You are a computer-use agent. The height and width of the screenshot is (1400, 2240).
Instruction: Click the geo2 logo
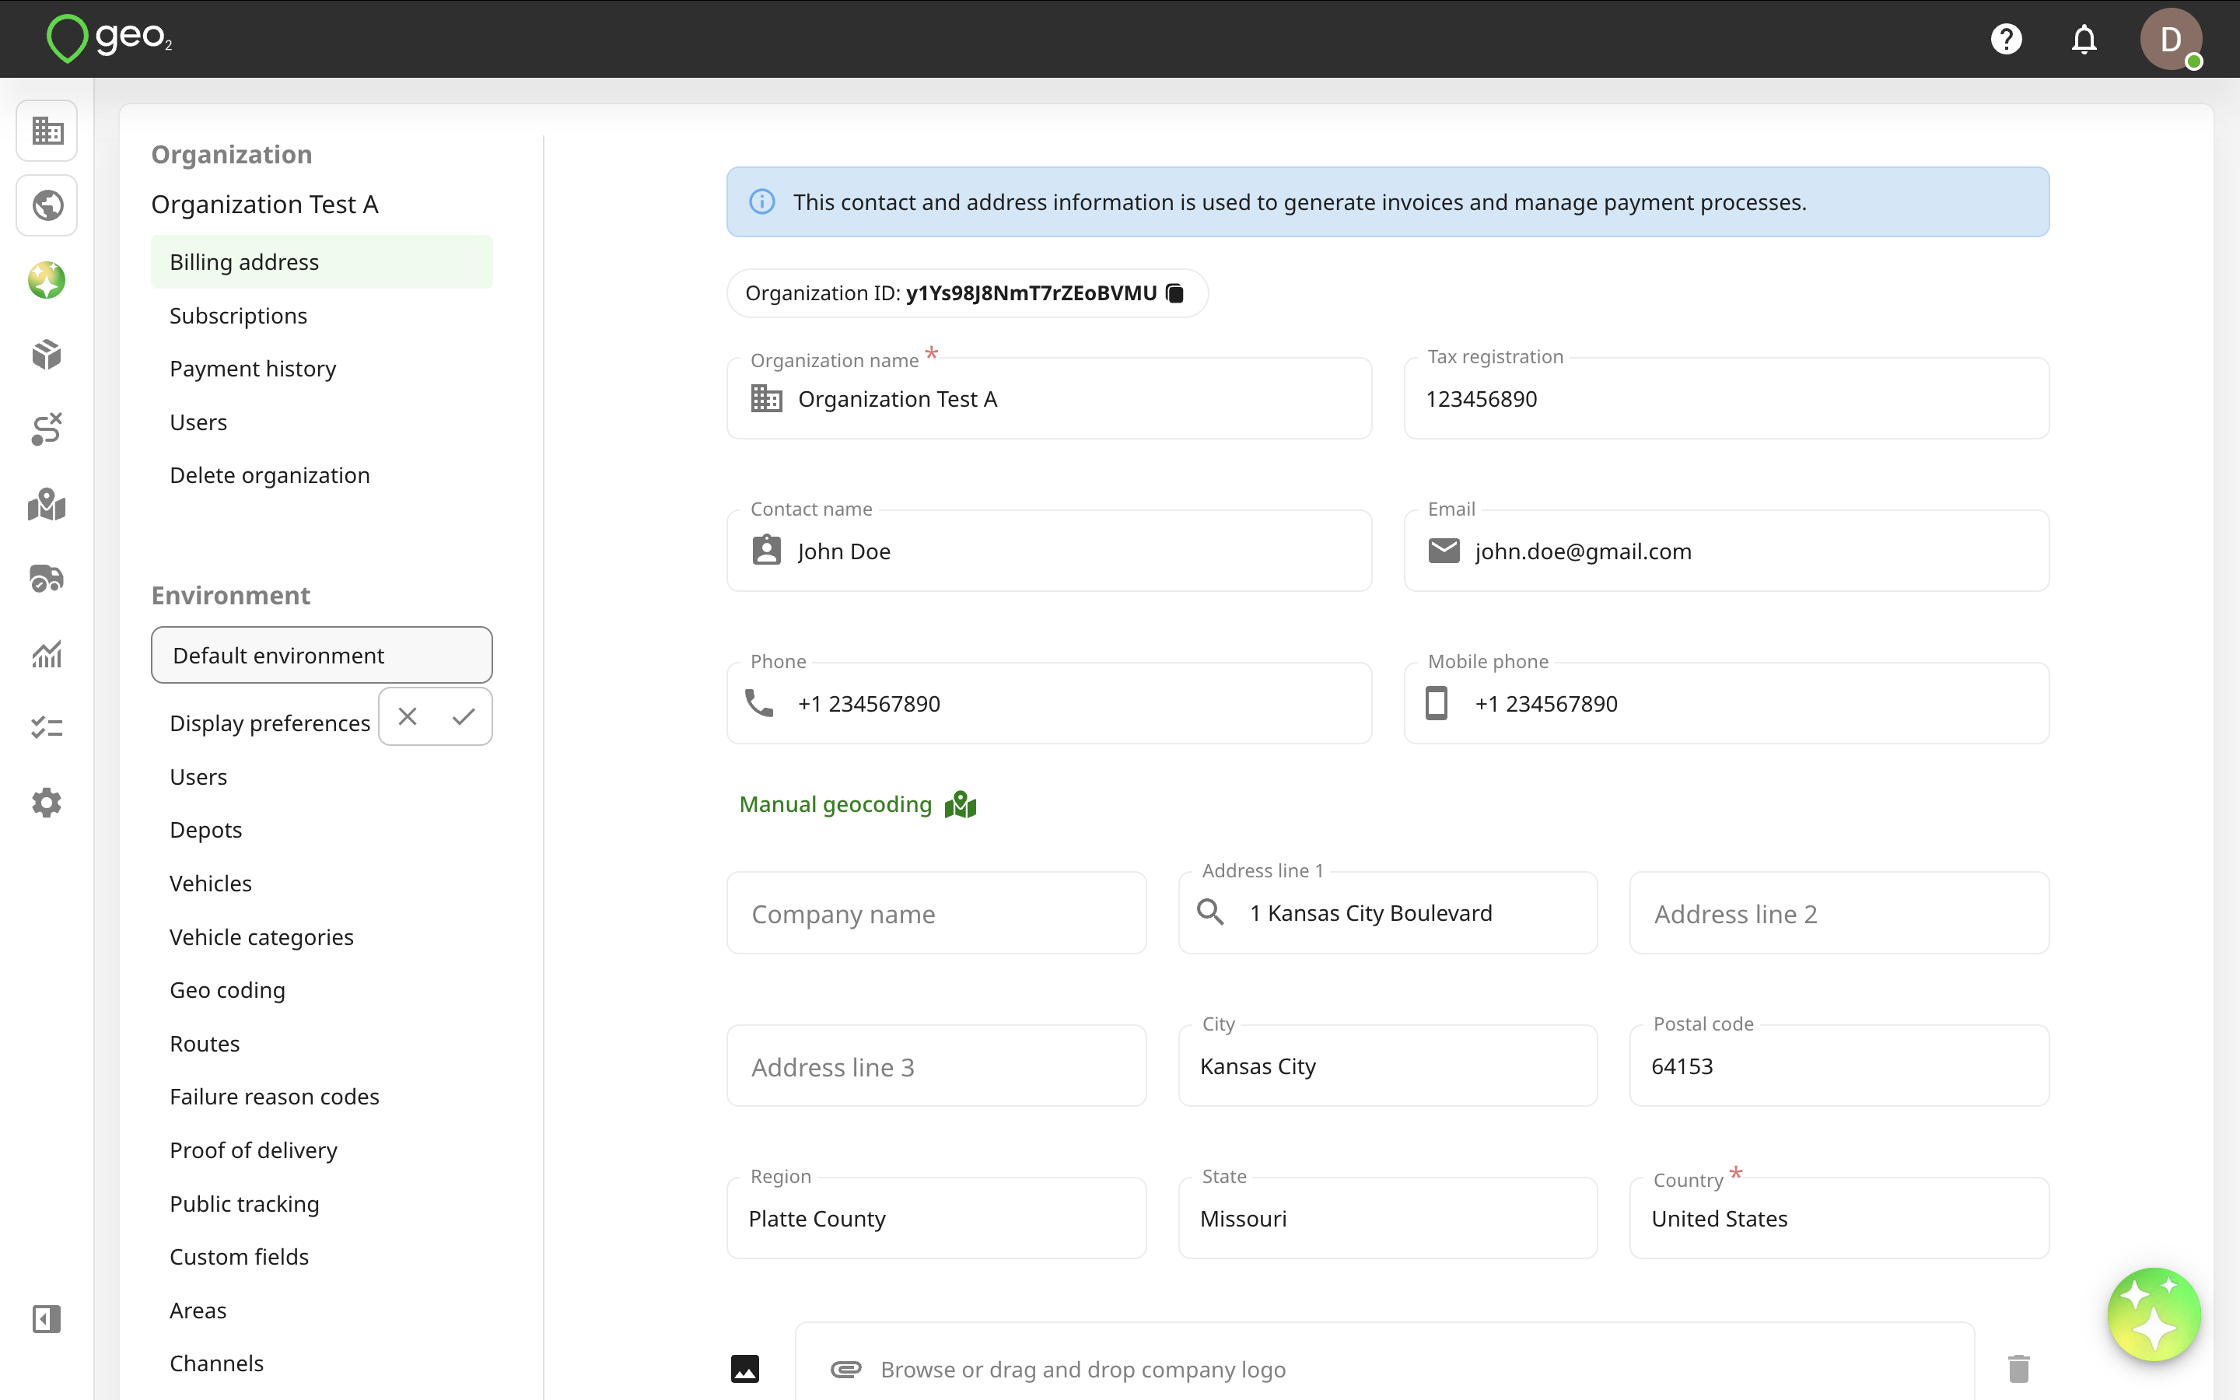coord(109,39)
